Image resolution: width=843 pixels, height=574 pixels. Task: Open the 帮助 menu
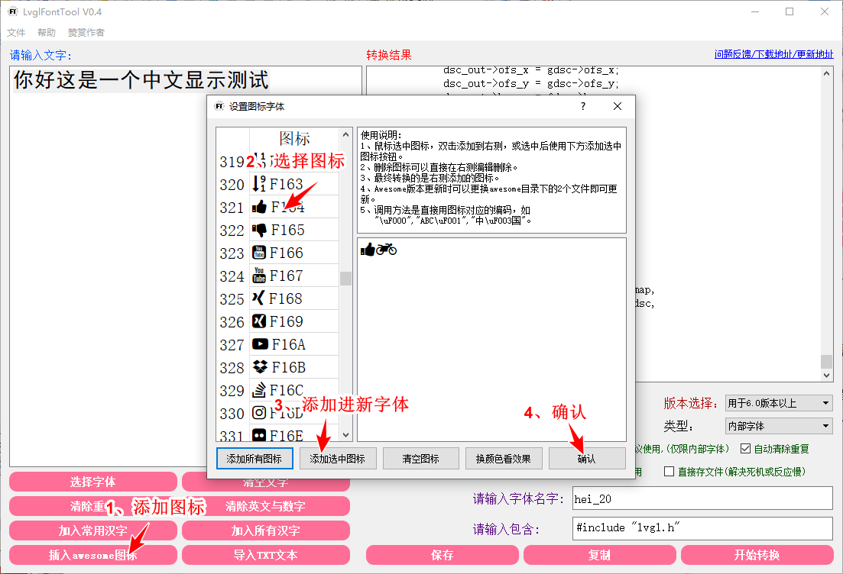[x=47, y=33]
